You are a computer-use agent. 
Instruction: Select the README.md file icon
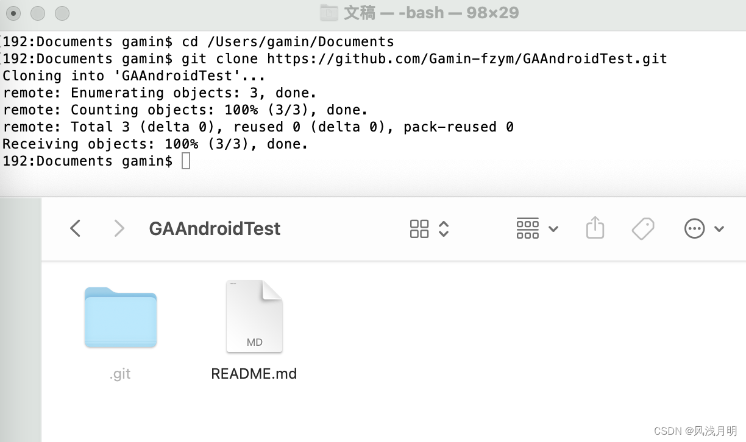(x=254, y=317)
